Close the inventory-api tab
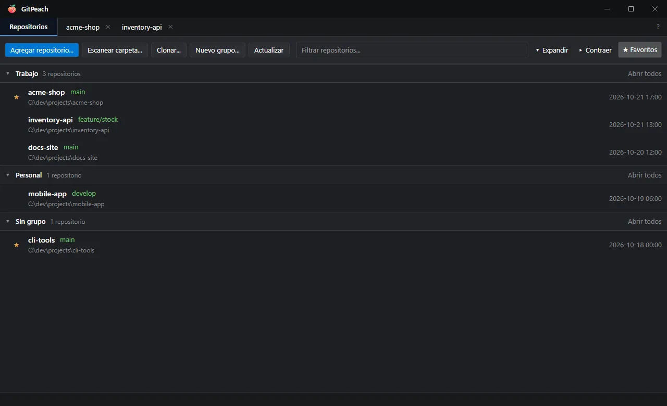This screenshot has height=406, width=667. 170,27
